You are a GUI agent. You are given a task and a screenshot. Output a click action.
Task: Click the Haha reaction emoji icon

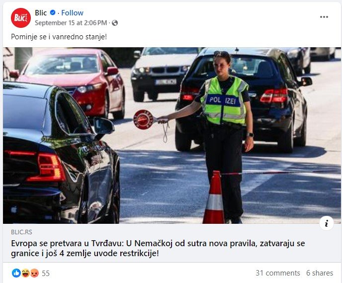[25, 273]
